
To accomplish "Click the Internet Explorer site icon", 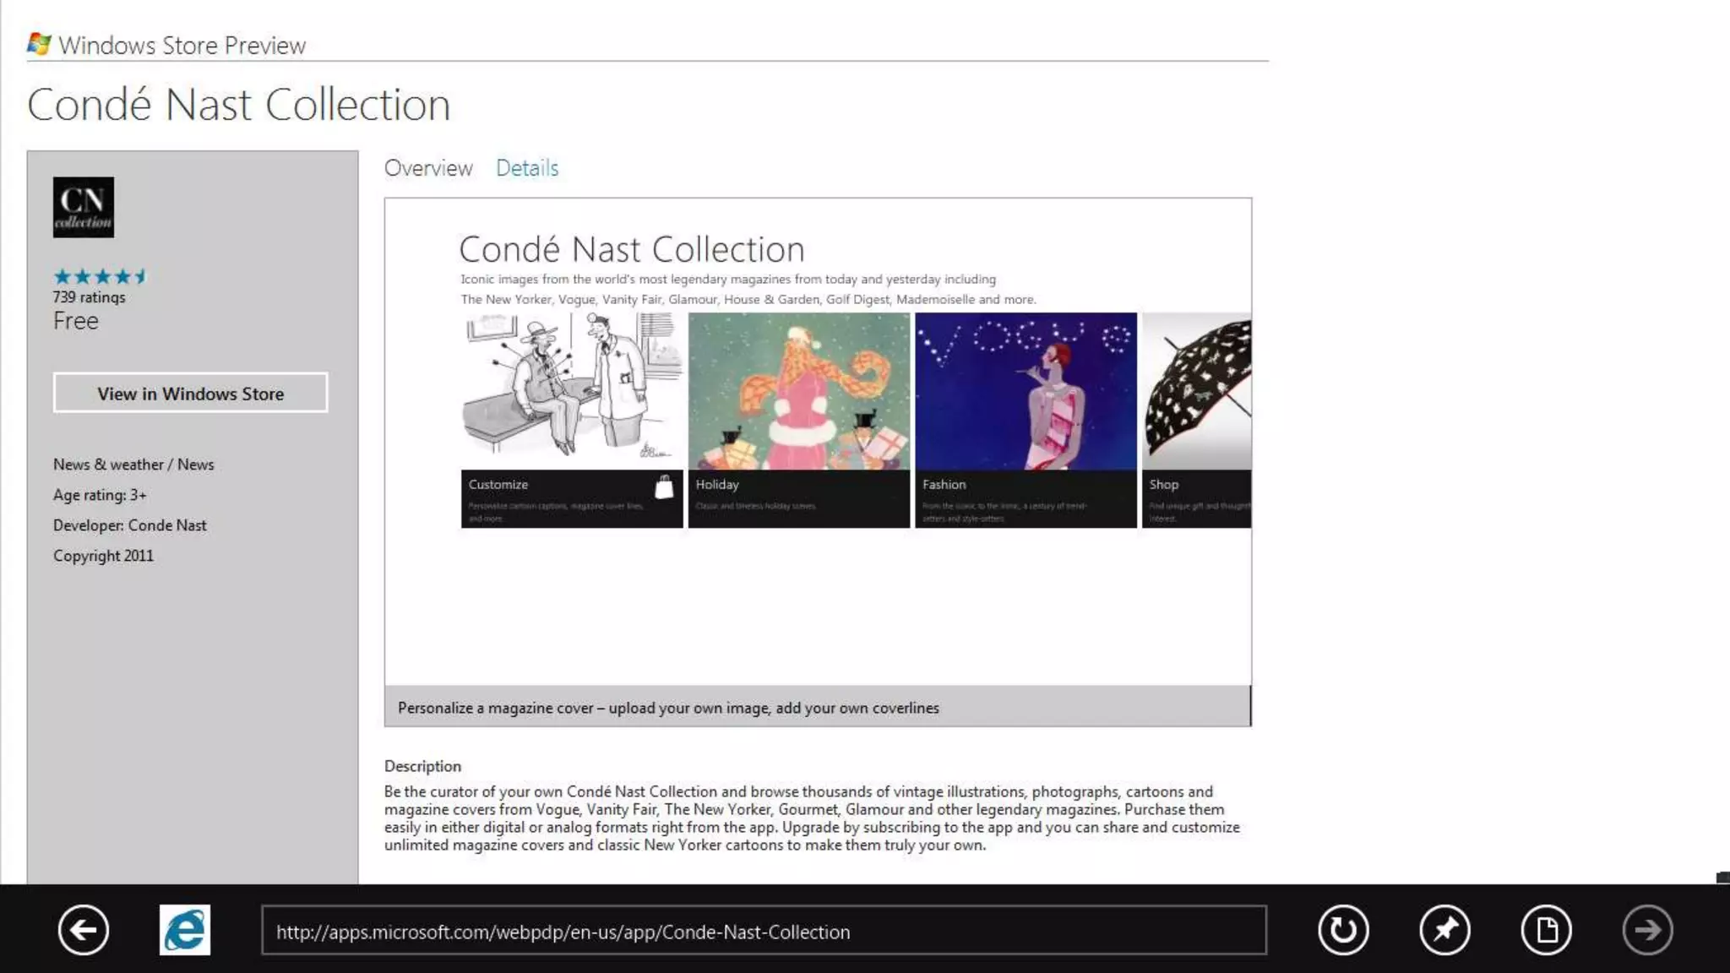I will pyautogui.click(x=184, y=930).
